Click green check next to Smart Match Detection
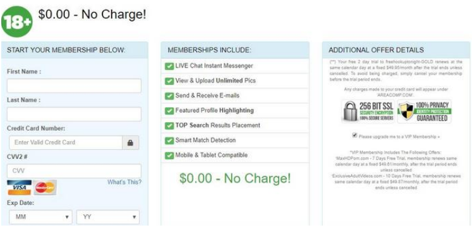 click(169, 140)
